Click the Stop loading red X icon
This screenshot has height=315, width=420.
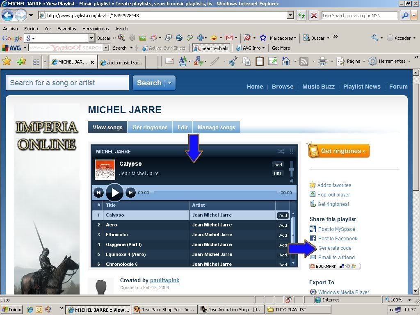314,15
